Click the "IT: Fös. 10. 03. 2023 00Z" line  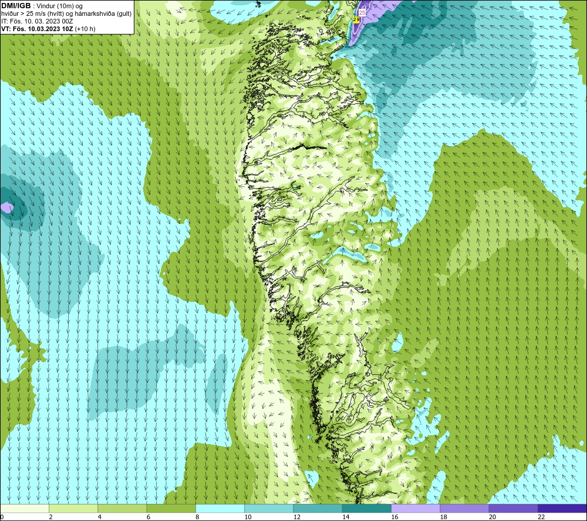pyautogui.click(x=37, y=21)
